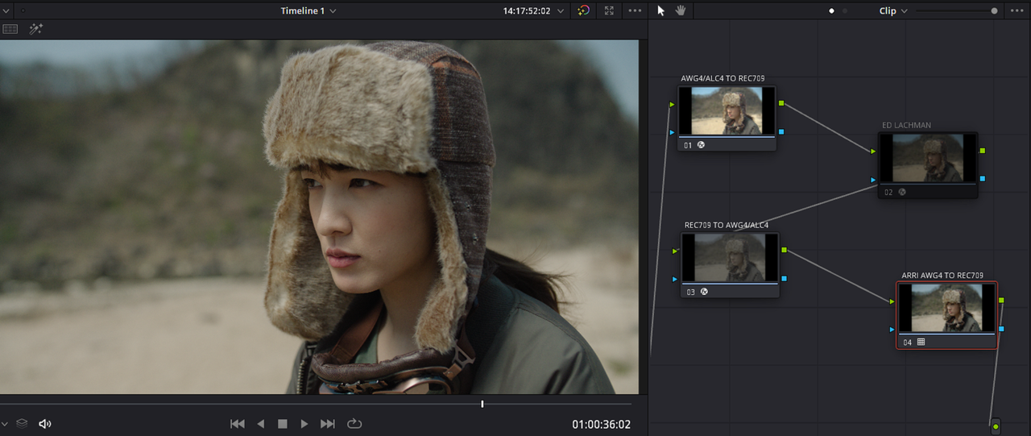Select the first node-graph page dot
The image size is (1031, 436).
(x=832, y=11)
